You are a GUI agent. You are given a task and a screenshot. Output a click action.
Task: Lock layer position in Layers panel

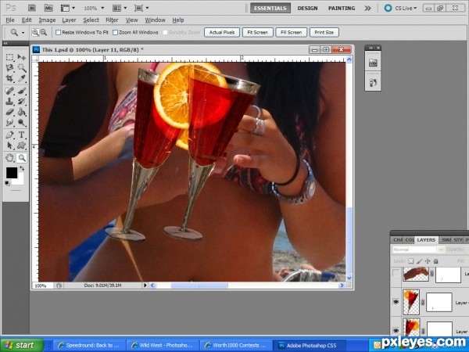pyautogui.click(x=428, y=261)
